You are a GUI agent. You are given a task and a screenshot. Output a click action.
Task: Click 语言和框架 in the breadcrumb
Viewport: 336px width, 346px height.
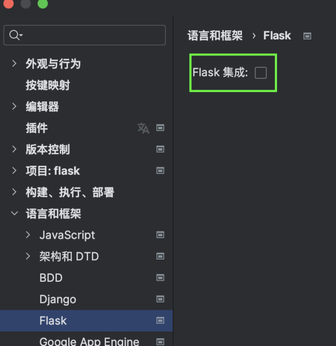(215, 36)
